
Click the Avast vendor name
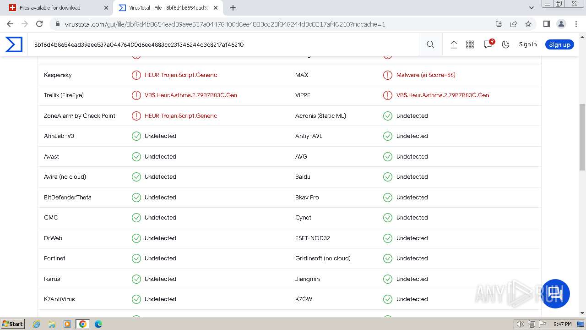[51, 157]
